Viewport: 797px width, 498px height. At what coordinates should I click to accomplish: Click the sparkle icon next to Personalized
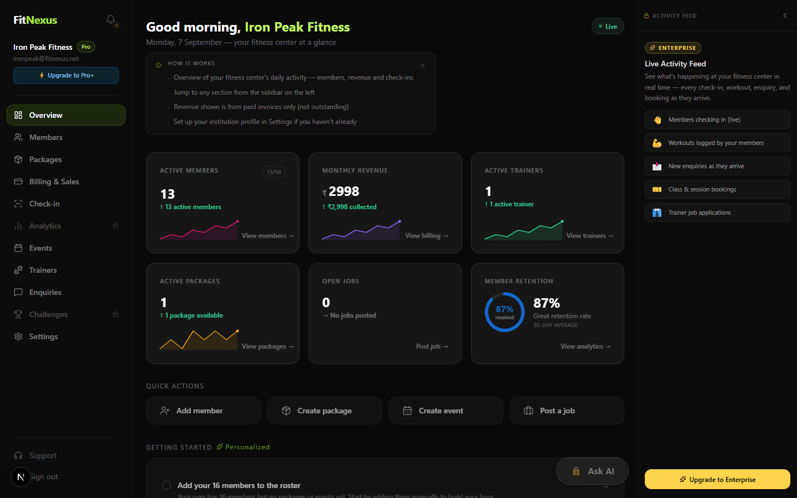pyautogui.click(x=220, y=447)
